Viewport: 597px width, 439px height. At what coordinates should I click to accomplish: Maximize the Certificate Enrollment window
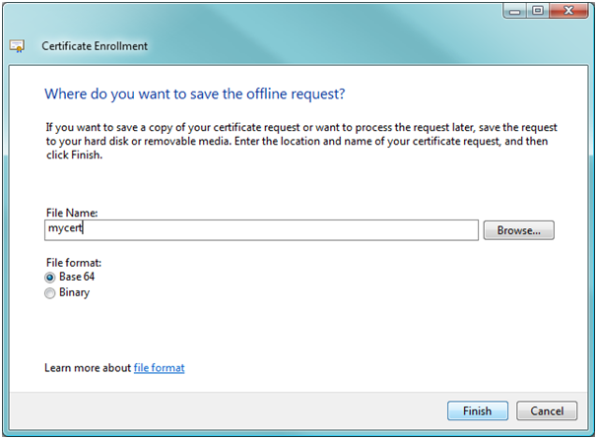[538, 11]
